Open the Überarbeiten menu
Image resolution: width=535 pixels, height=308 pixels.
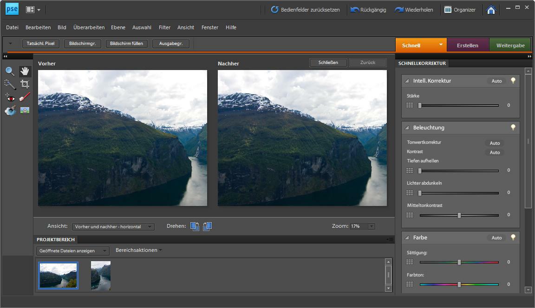click(89, 27)
